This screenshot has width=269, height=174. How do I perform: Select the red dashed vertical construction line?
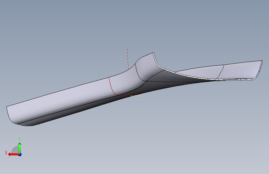pos(128,59)
